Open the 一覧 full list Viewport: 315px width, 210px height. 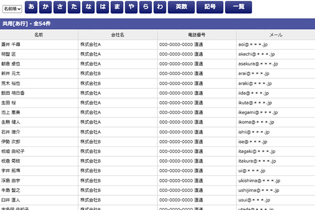[x=238, y=7]
